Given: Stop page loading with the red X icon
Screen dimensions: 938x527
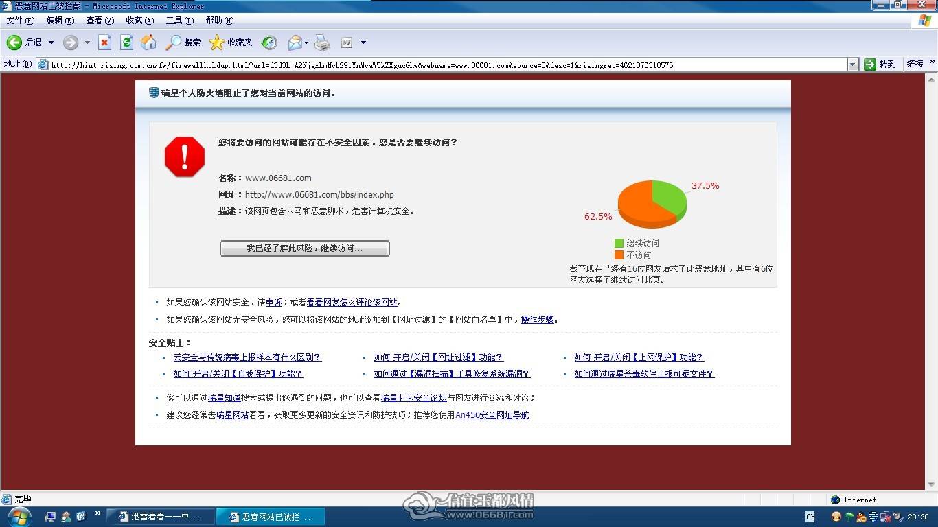Looking at the screenshot, I should coord(104,43).
